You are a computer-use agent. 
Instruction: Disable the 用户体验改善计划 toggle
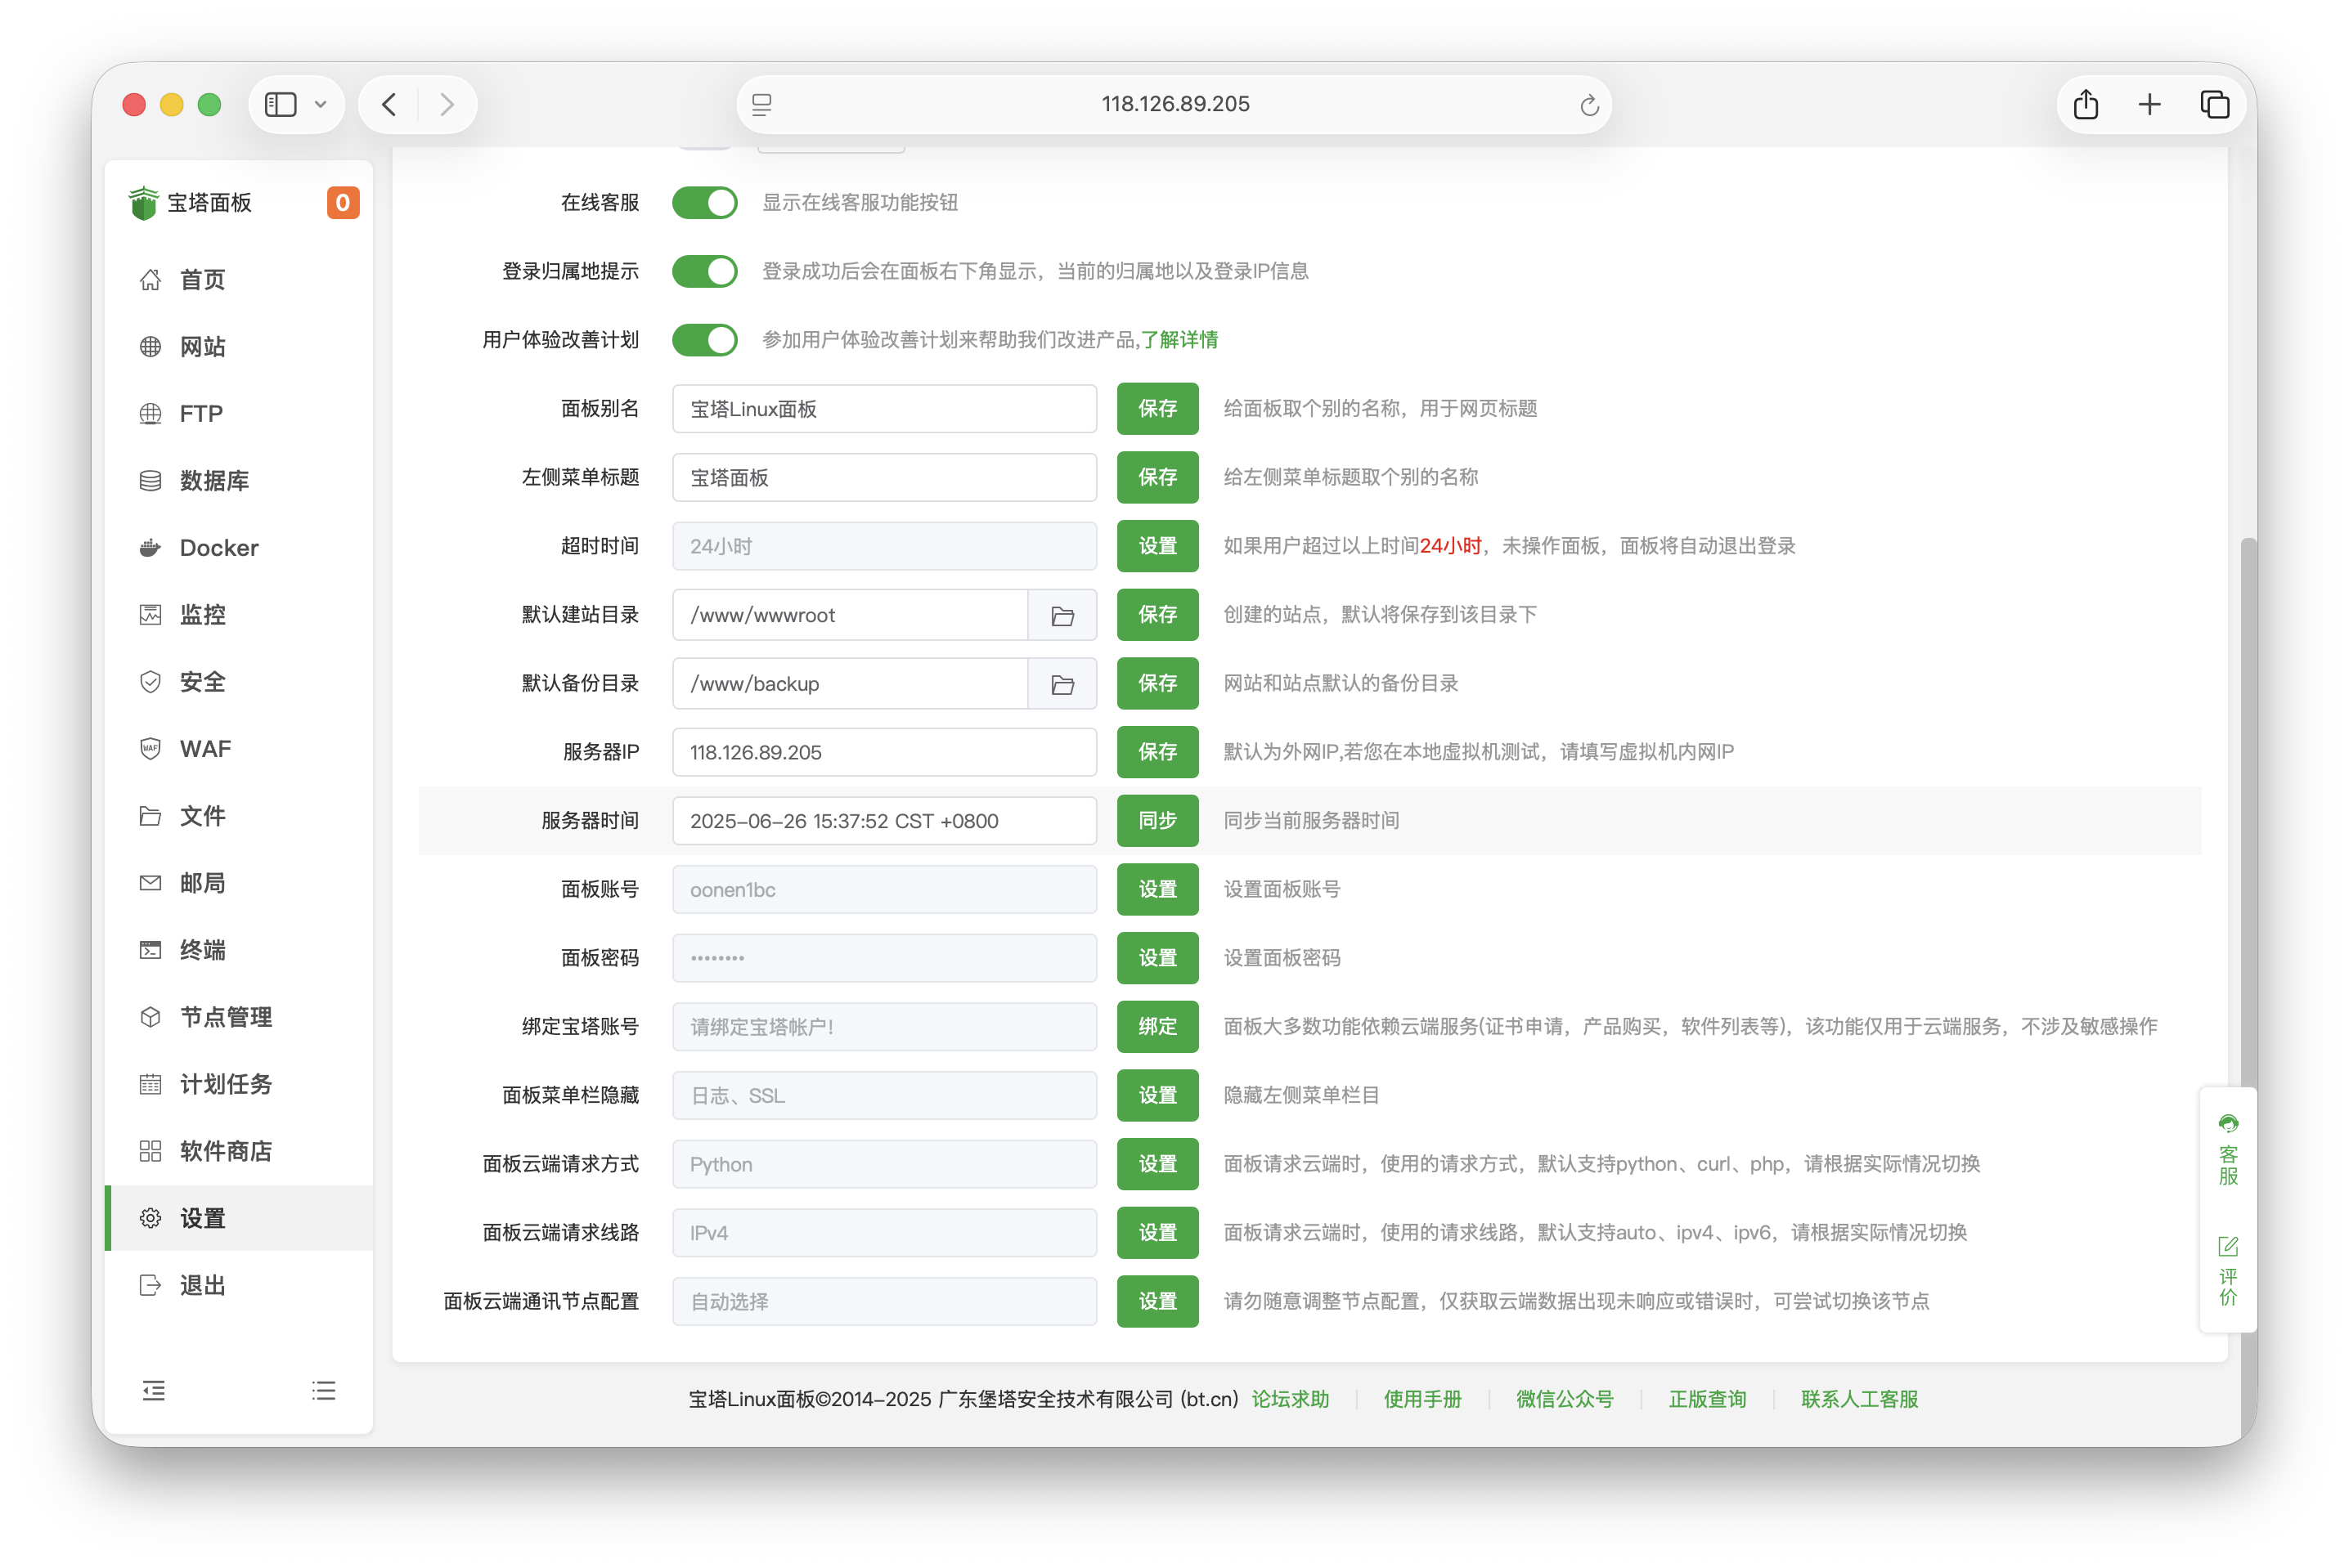704,340
